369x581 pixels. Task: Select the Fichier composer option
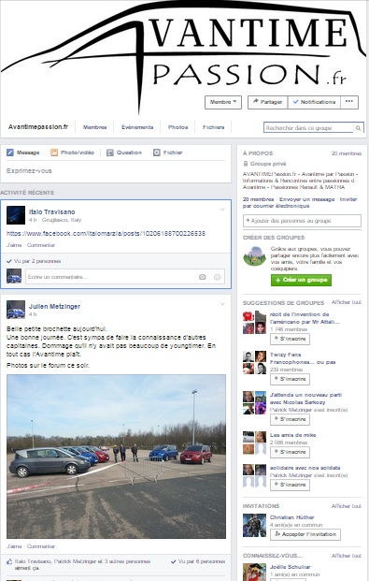point(167,153)
